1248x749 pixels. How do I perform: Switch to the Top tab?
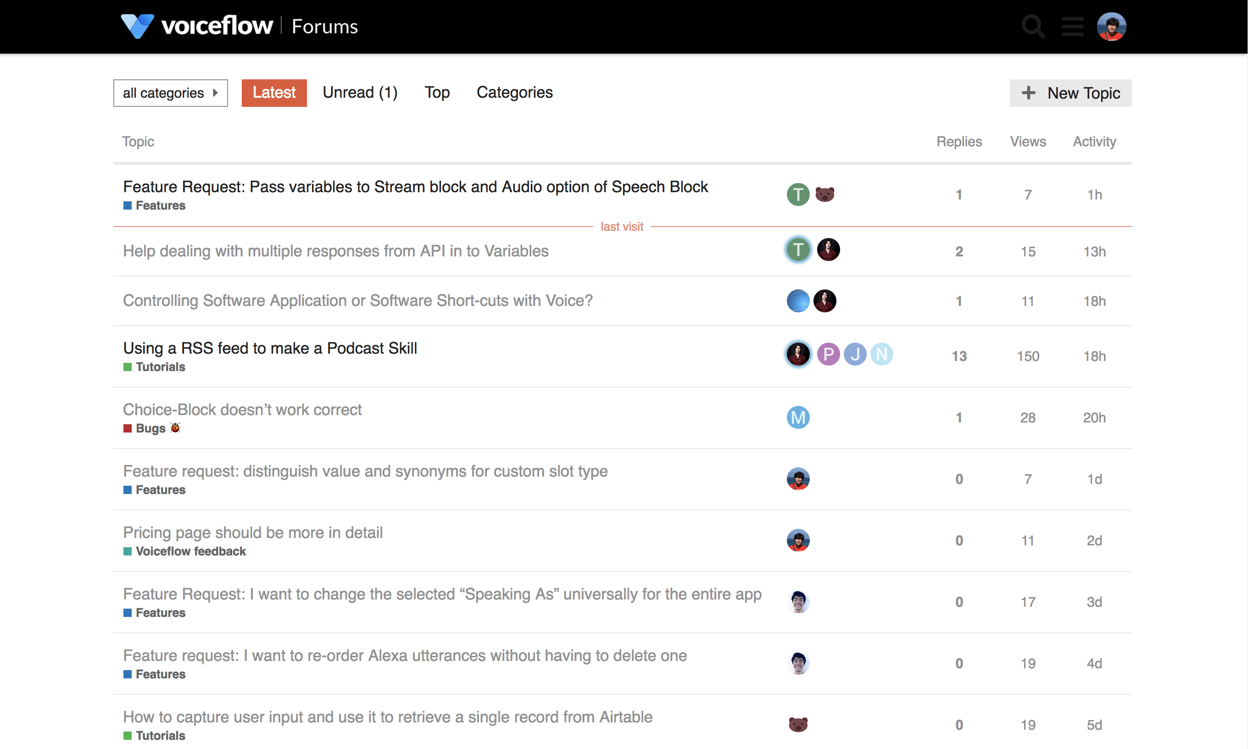point(437,92)
